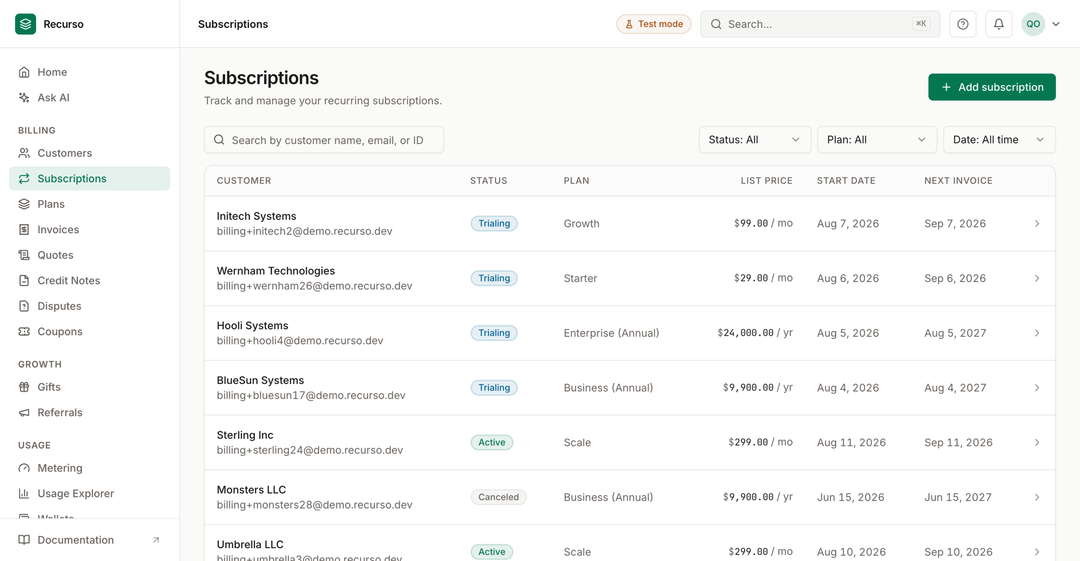Click the Documentation external link arrow
Screen dimensions: 1080x561
click(156, 539)
